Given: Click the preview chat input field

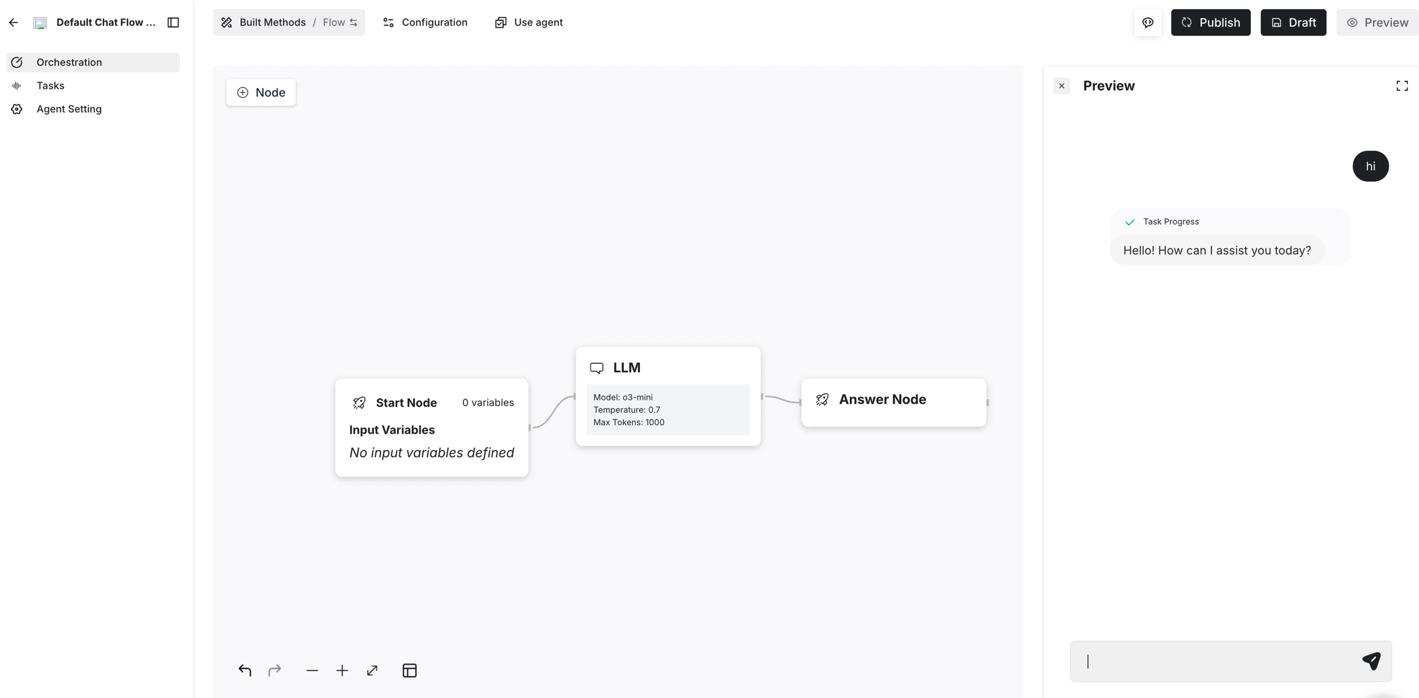Looking at the screenshot, I should pos(1213,661).
